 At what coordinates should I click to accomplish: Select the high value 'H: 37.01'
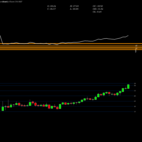[x=74, y=6]
